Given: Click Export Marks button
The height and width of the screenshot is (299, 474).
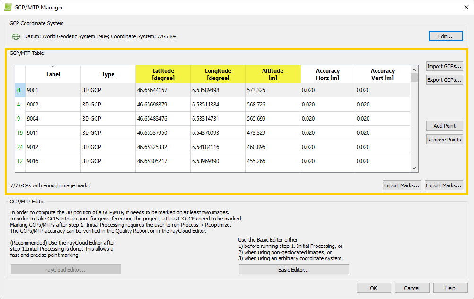Looking at the screenshot, I should [443, 185].
